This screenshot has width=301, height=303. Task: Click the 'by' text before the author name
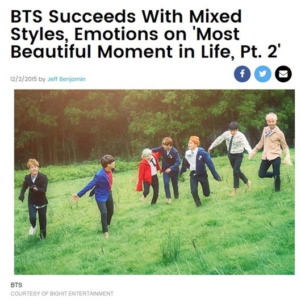(x=42, y=79)
